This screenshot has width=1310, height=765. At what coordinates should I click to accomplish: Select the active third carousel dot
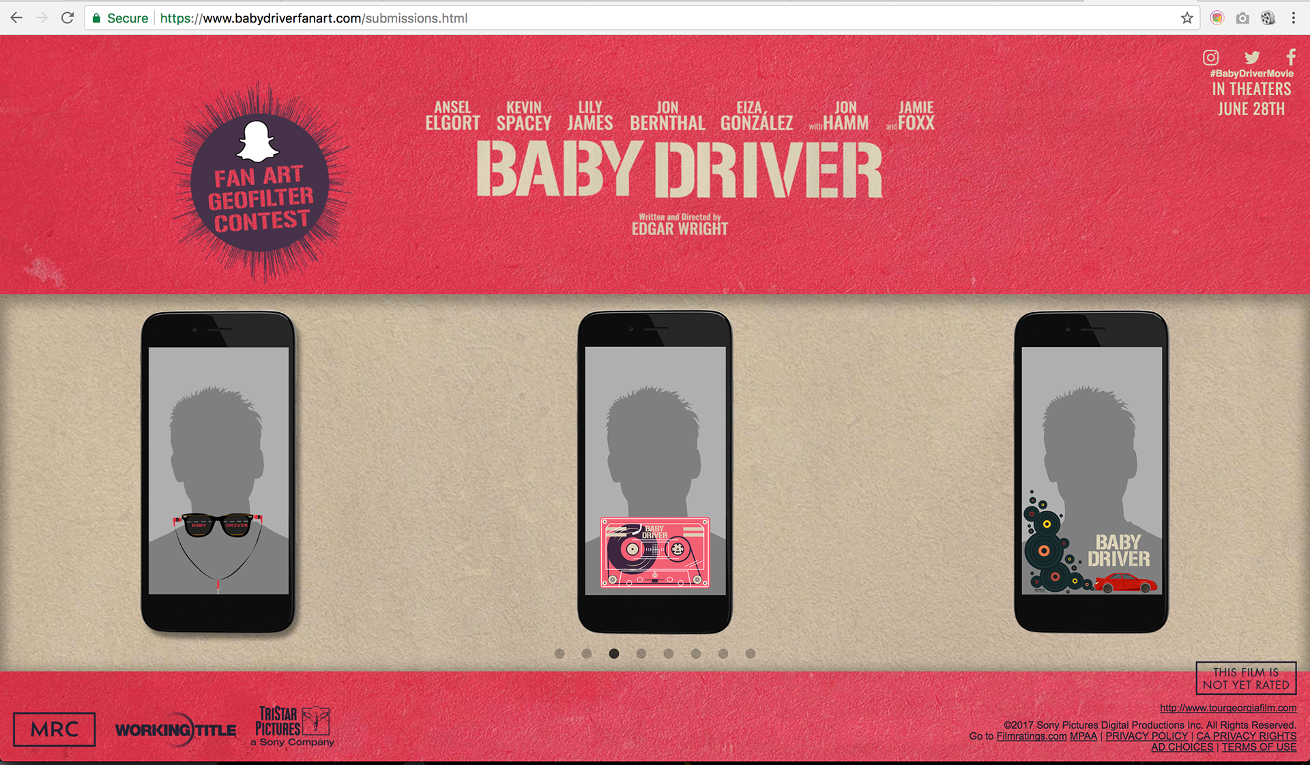click(x=614, y=654)
